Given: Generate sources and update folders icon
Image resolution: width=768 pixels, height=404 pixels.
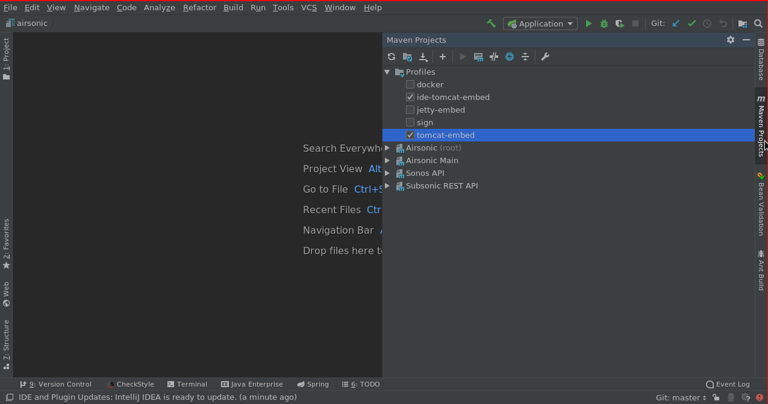Looking at the screenshot, I should pos(407,57).
